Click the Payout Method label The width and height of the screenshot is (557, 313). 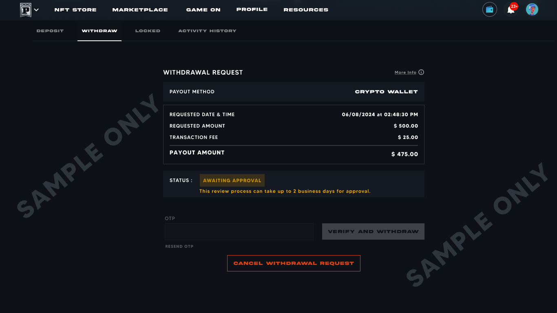point(192,92)
